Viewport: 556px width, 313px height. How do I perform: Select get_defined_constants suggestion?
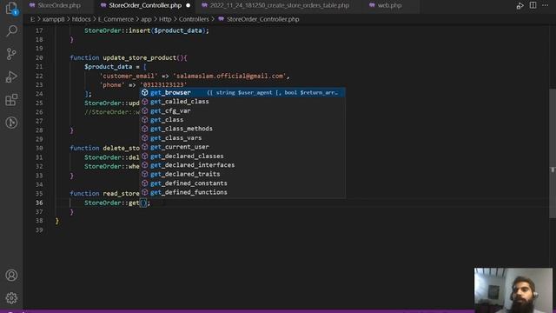[x=242, y=183]
